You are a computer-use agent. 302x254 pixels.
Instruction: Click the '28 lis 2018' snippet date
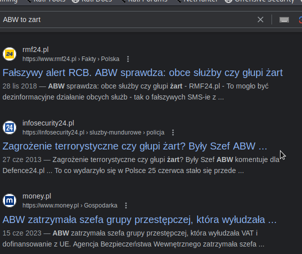(19, 86)
